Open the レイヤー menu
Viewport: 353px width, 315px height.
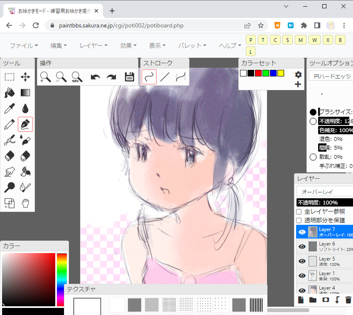click(94, 46)
